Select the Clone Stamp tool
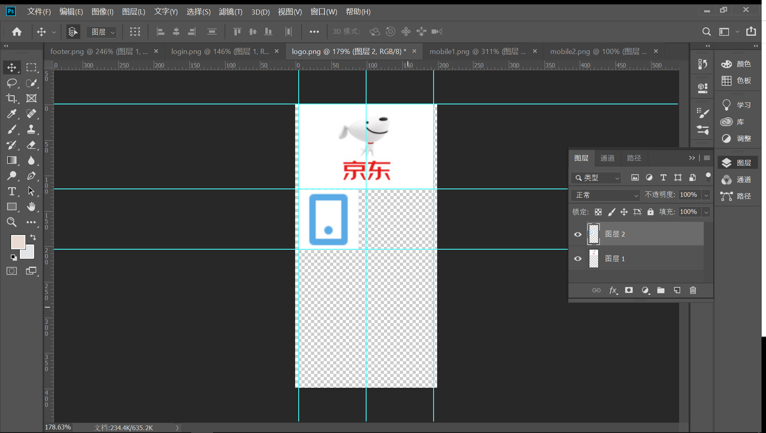Screen dimensions: 766x433 (x=31, y=129)
